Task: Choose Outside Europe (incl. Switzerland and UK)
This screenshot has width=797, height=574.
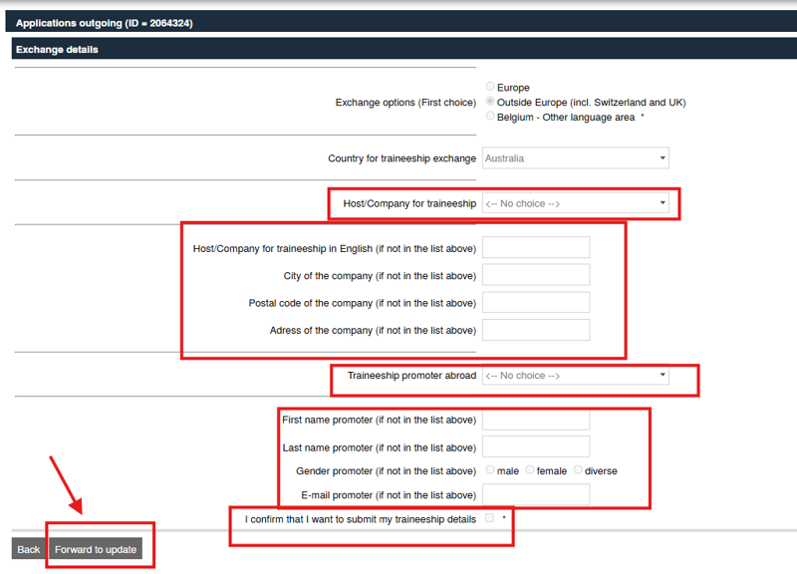Action: click(490, 102)
